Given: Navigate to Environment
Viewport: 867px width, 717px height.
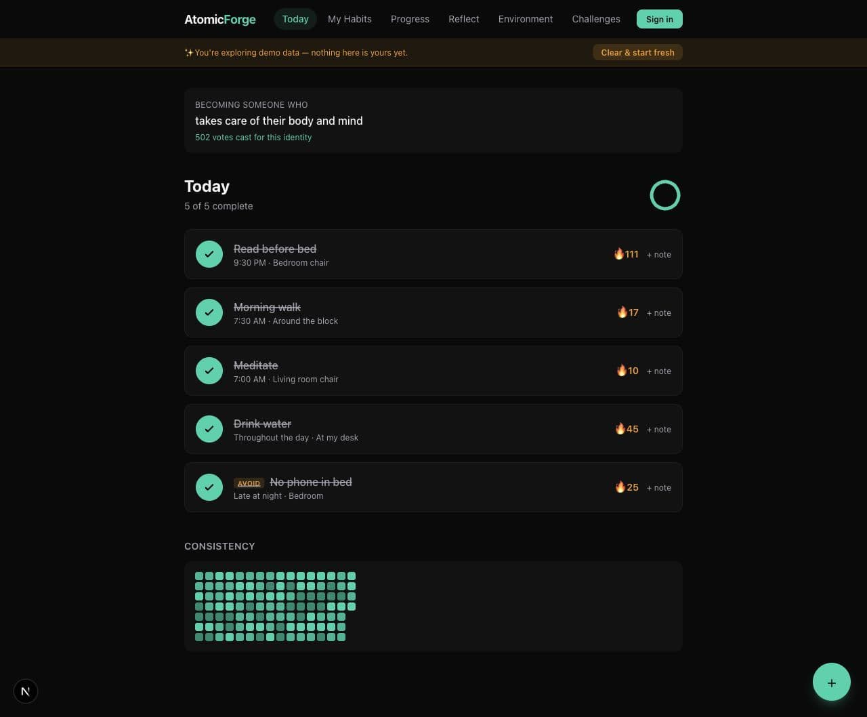Looking at the screenshot, I should [526, 19].
